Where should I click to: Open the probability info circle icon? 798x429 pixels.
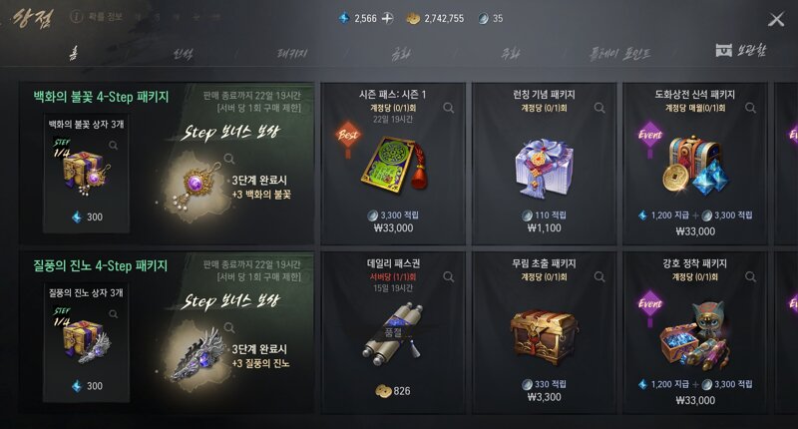[x=77, y=17]
